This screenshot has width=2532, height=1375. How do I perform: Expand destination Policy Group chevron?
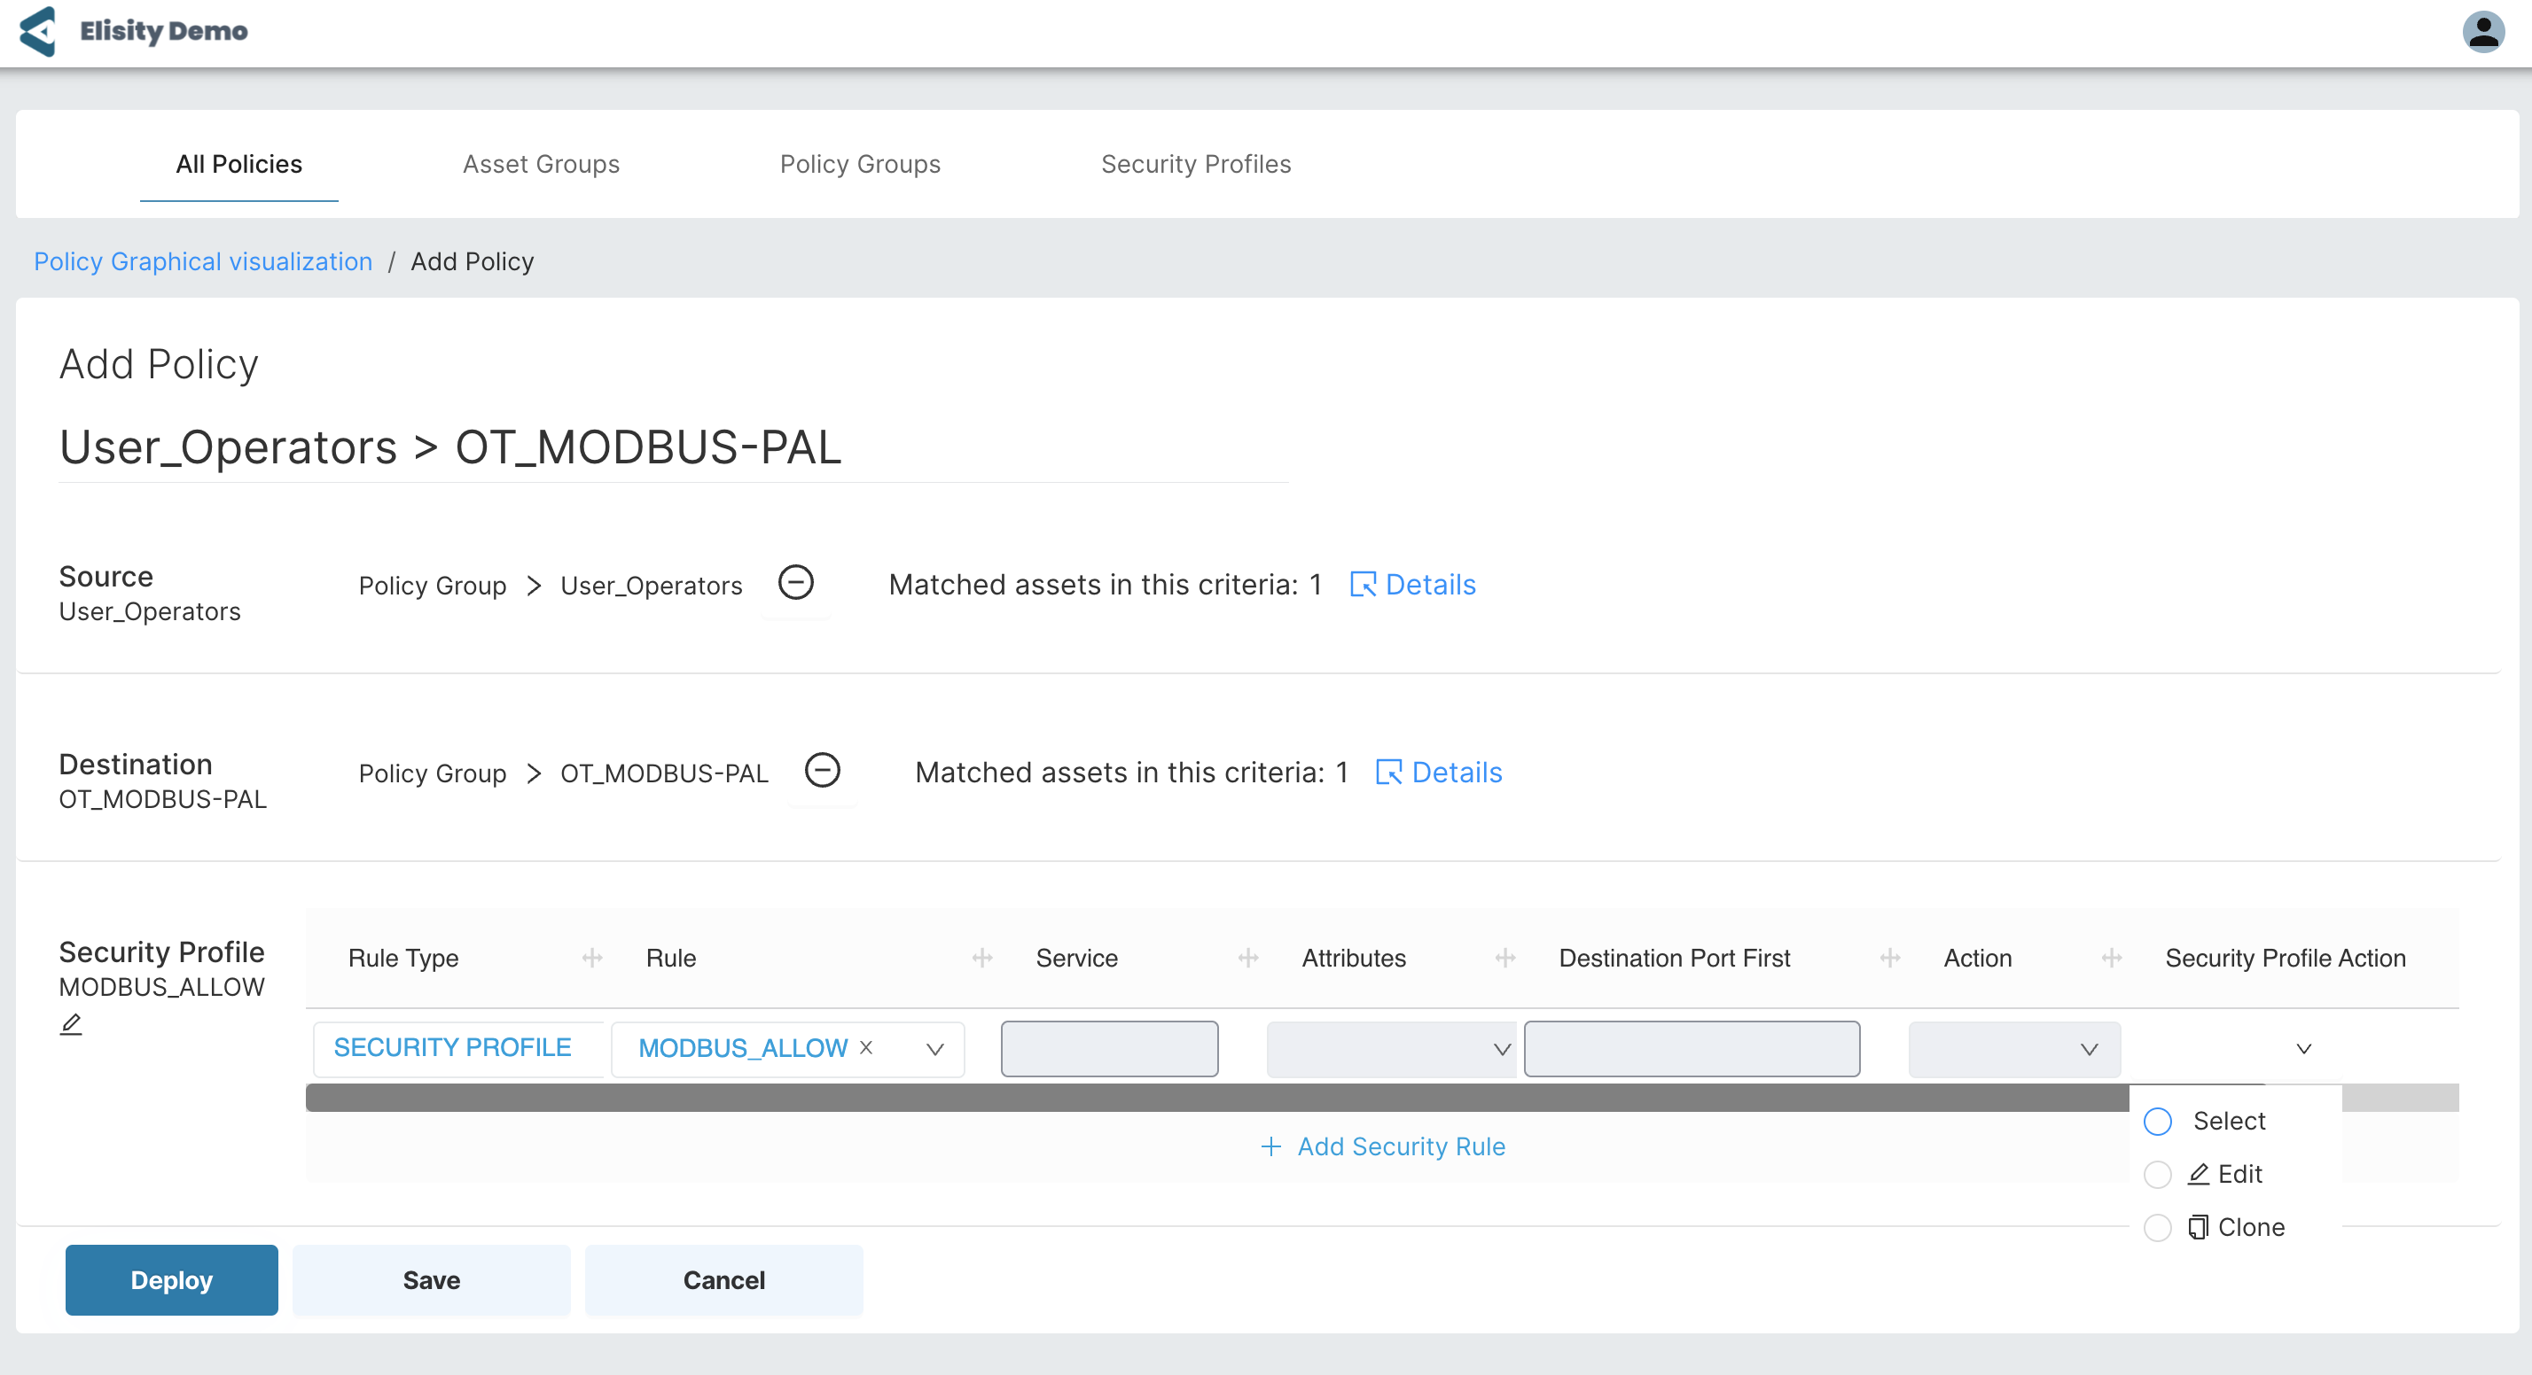click(534, 773)
